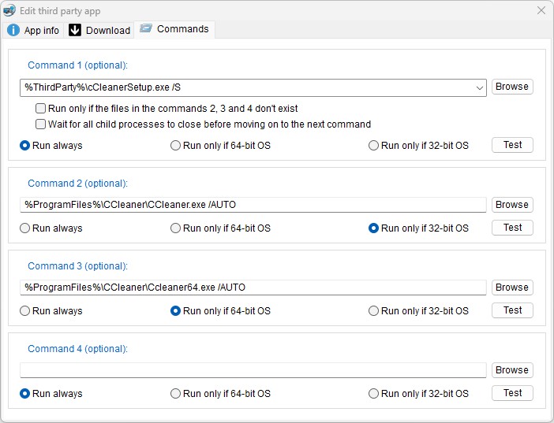Test Command 3

pyautogui.click(x=512, y=310)
